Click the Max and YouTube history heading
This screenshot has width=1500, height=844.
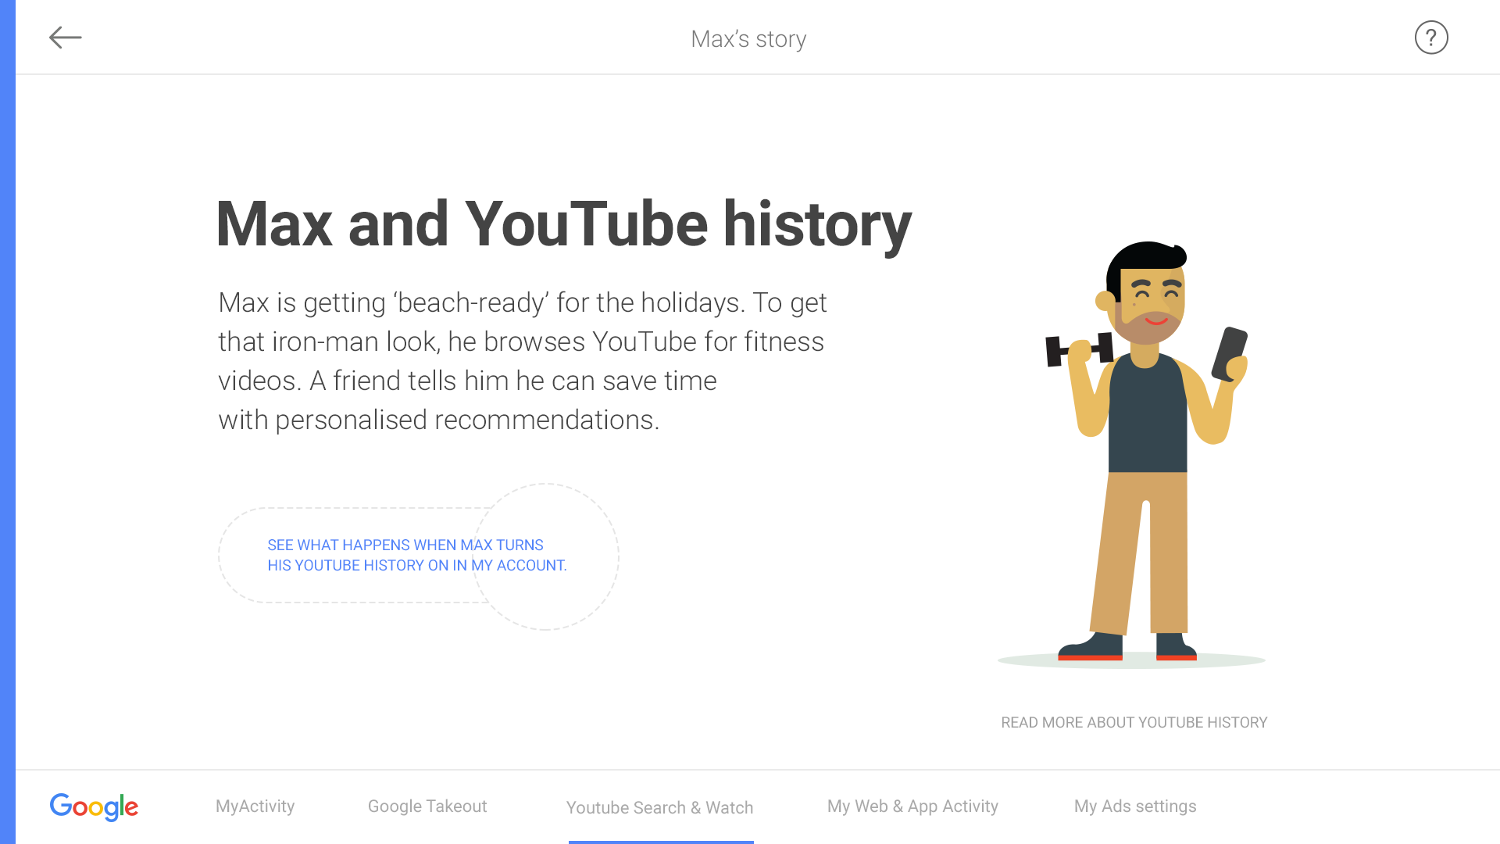[563, 224]
